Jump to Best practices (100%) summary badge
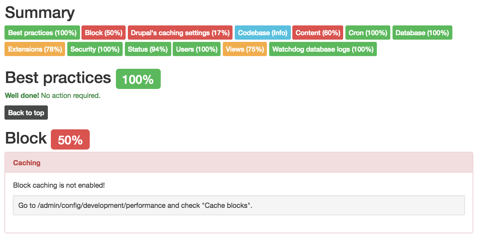 42,33
